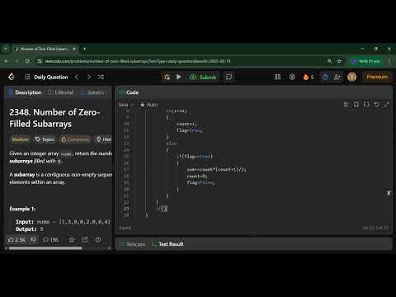Switch to the Solutions tab
The image size is (396, 297).
pyautogui.click(x=93, y=92)
